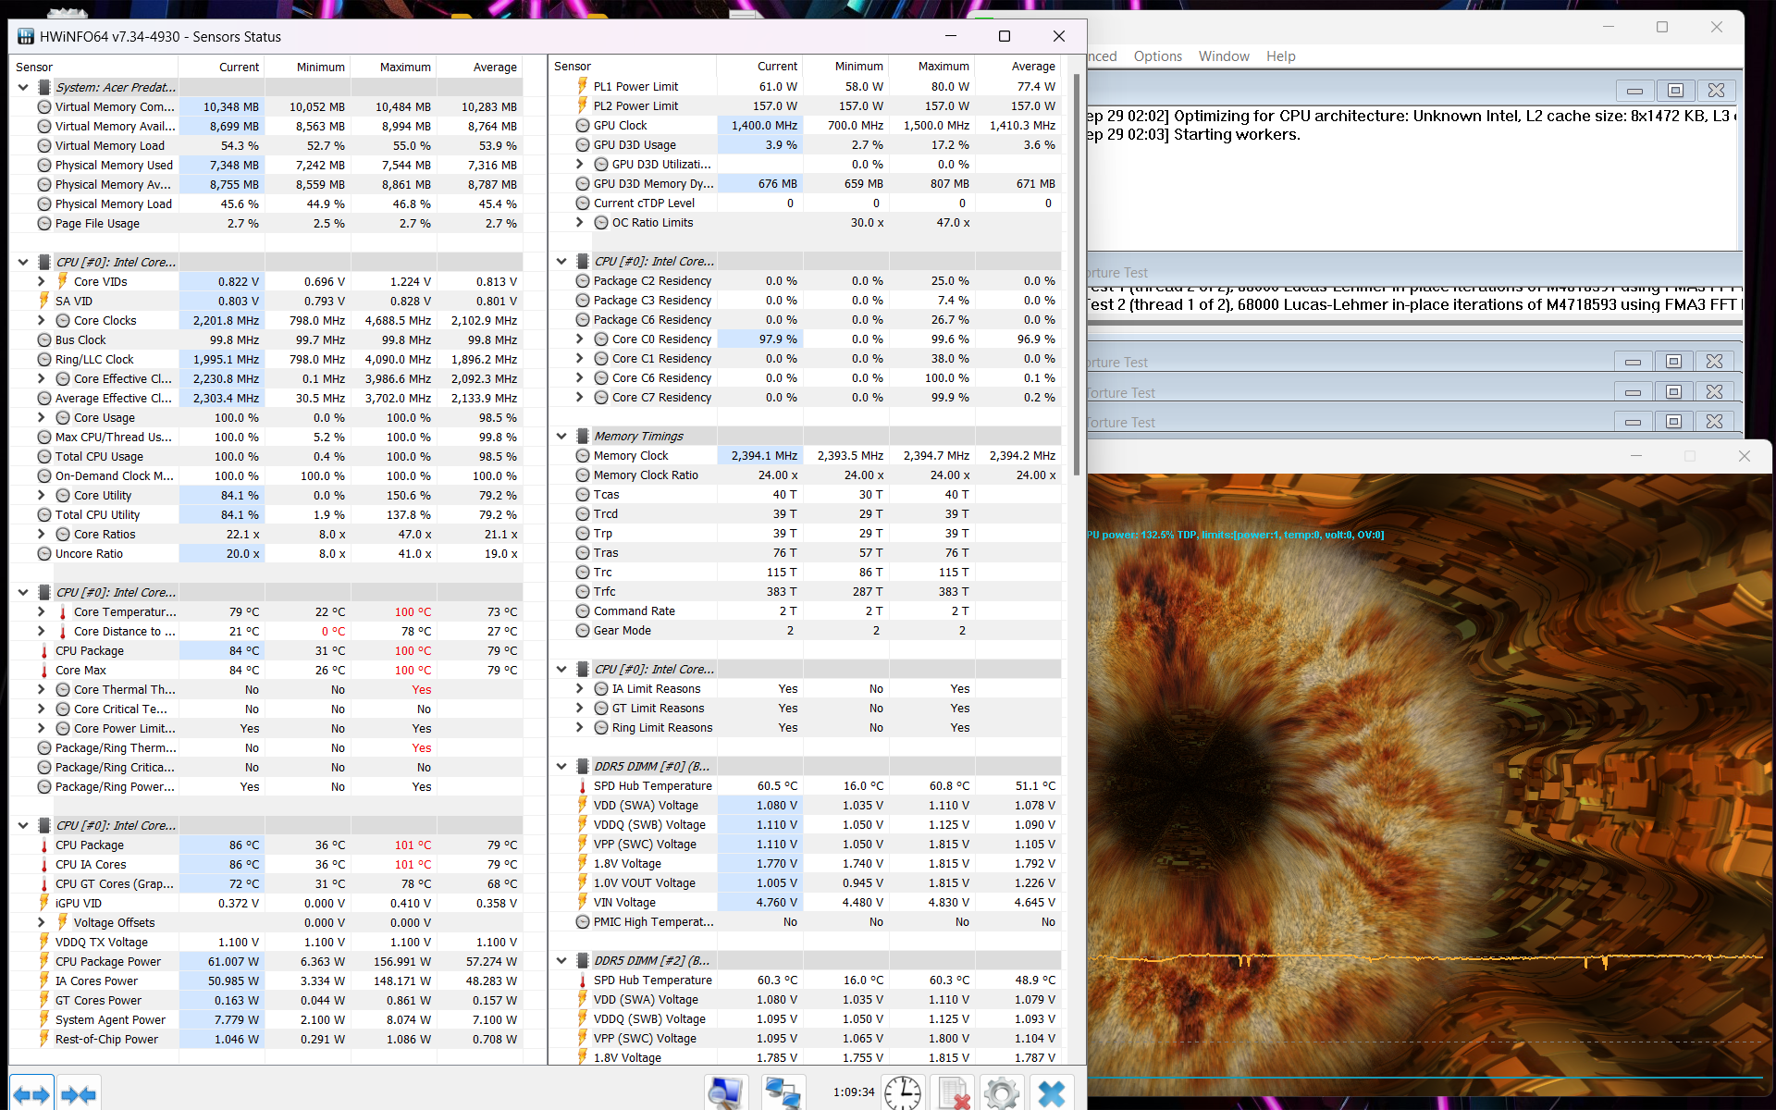1776x1110 pixels.
Task: Expand the Core Clocks sensor row
Action: coord(42,320)
